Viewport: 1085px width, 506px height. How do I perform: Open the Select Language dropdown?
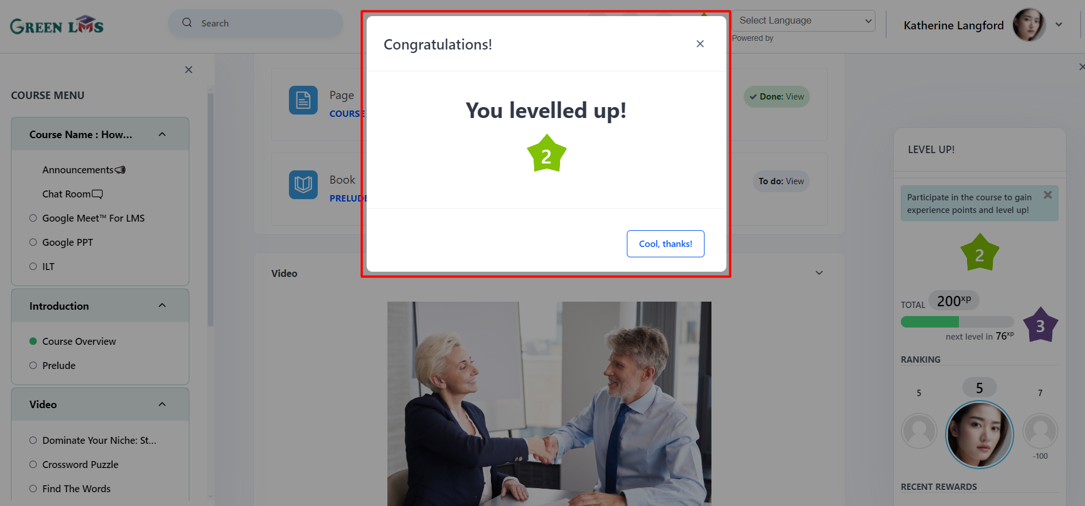point(804,21)
